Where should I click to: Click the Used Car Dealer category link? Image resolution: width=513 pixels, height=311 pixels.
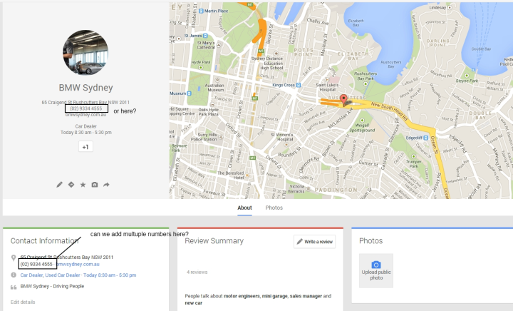(x=63, y=275)
